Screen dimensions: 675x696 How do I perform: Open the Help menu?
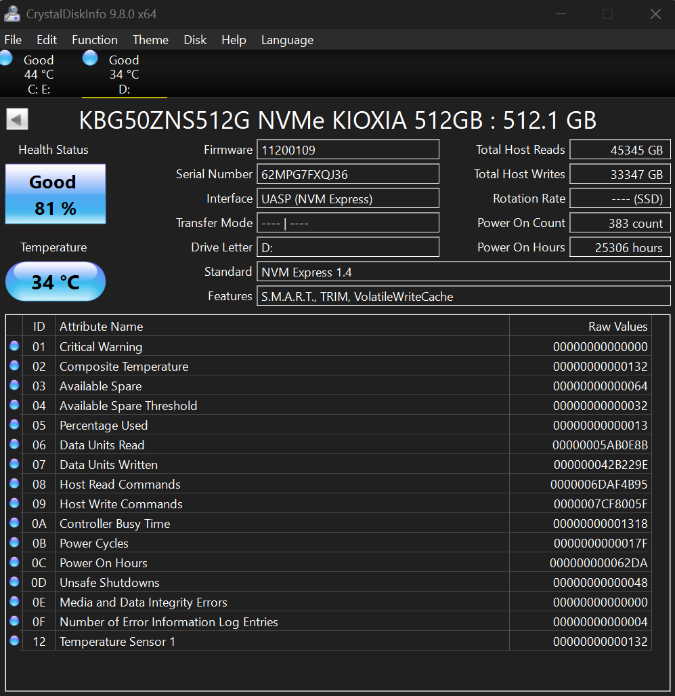pos(234,40)
